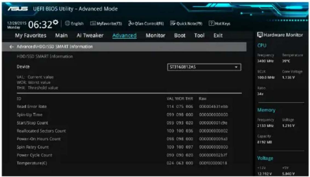Open the Ai Tweaker tab
Screen dimensions: 310x177
click(x=90, y=36)
